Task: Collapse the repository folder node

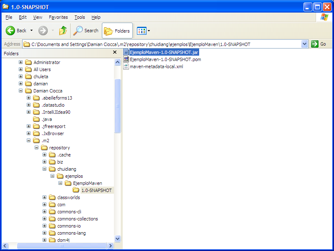Action: pos(37,148)
